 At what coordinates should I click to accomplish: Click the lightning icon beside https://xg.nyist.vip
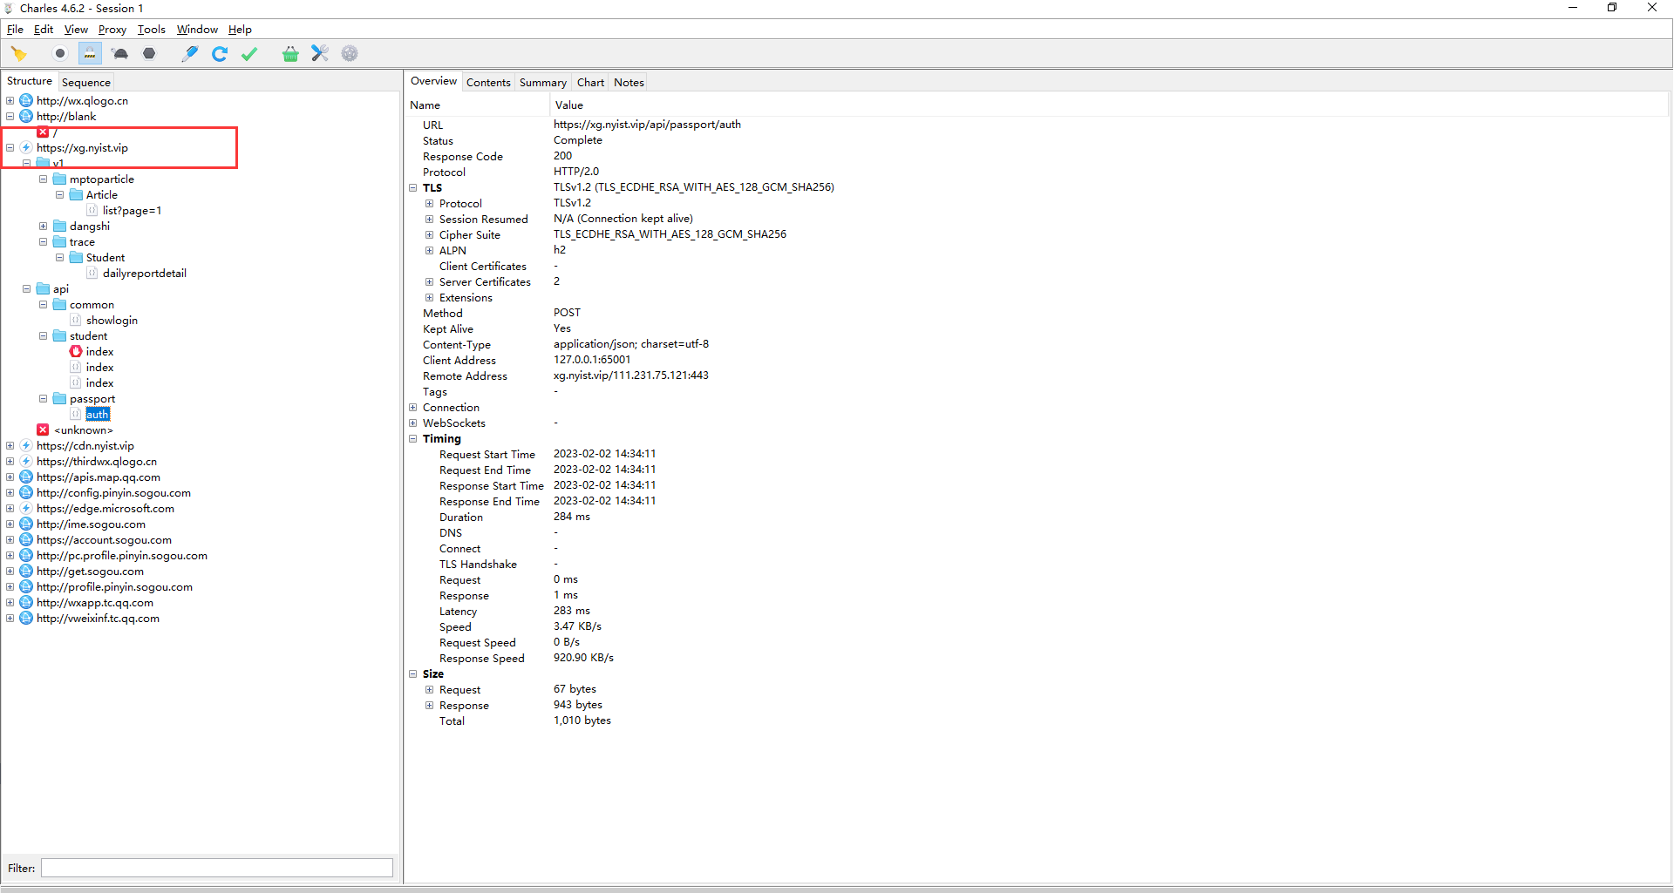point(26,148)
